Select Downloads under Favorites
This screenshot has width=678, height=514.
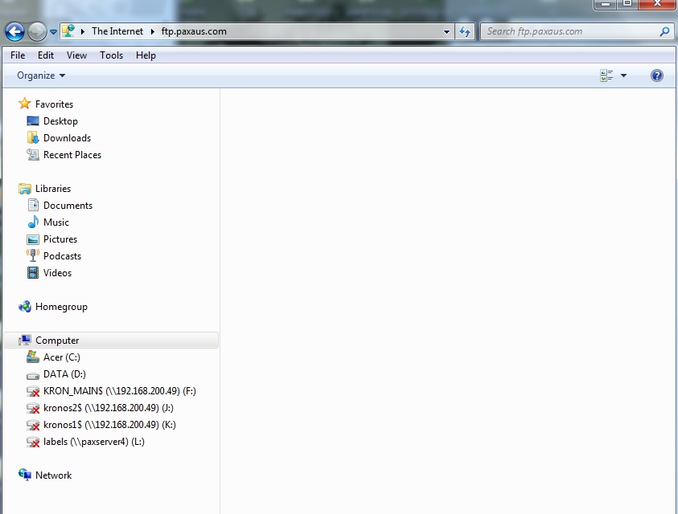point(67,138)
